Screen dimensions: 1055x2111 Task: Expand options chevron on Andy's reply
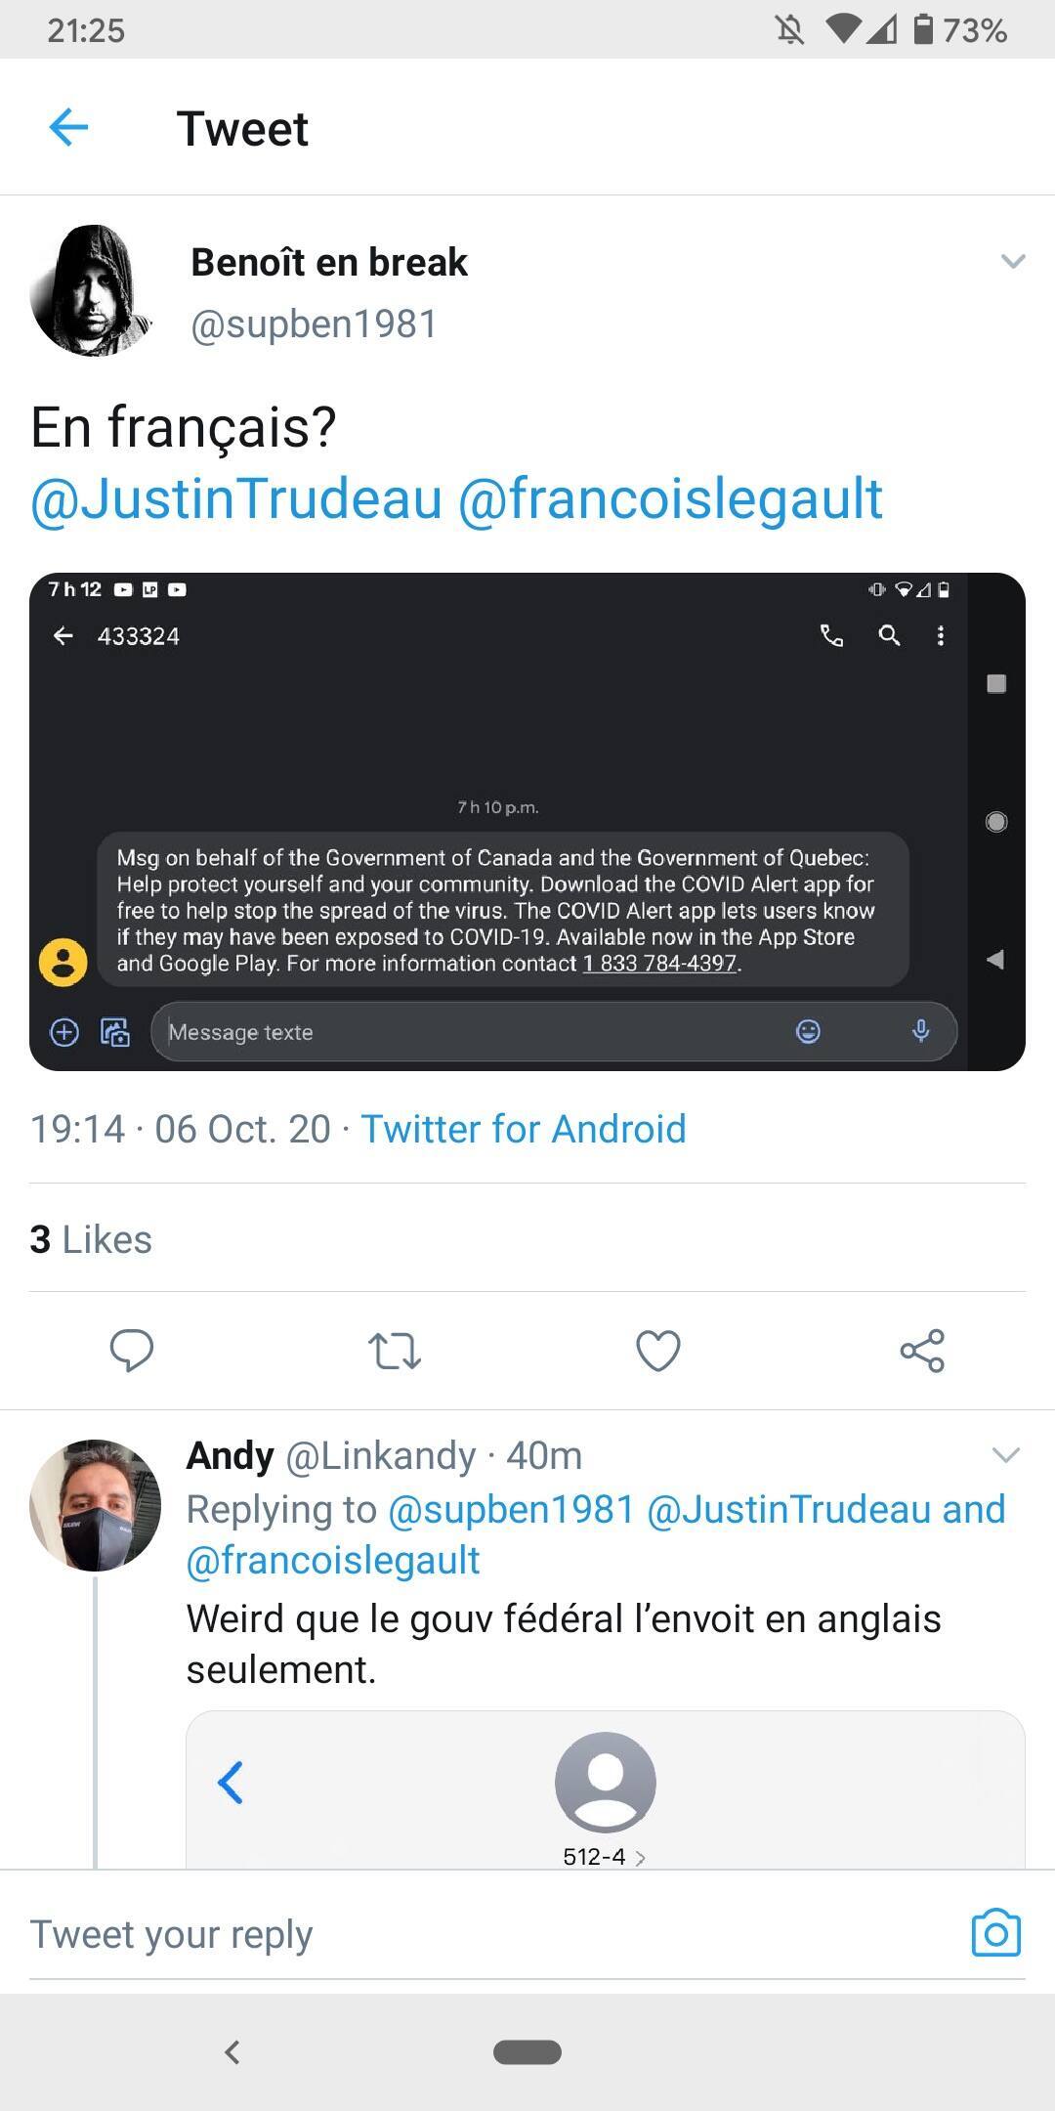click(1006, 1455)
